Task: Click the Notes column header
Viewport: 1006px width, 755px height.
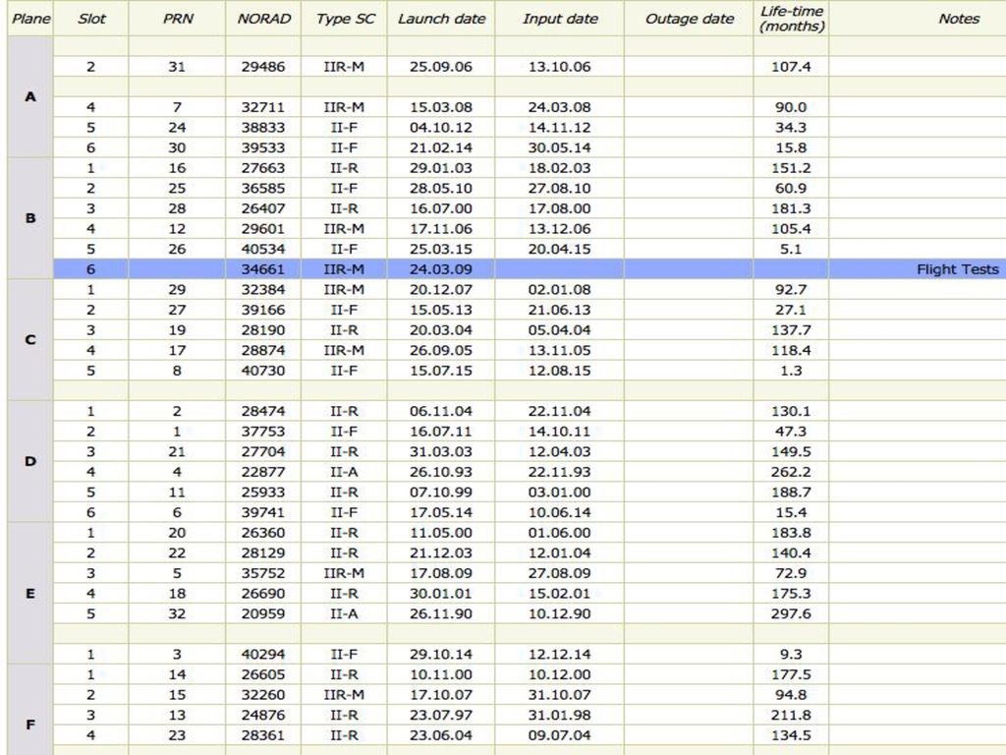Action: click(959, 19)
